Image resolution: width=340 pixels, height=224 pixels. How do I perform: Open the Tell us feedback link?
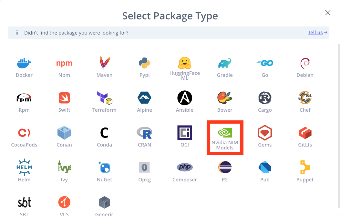315,32
